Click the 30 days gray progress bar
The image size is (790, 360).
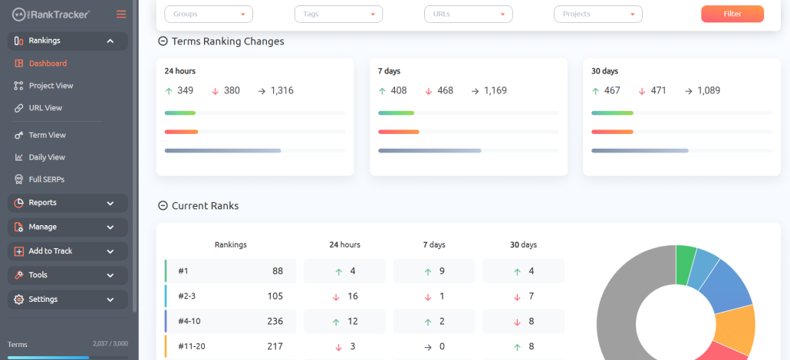(640, 151)
